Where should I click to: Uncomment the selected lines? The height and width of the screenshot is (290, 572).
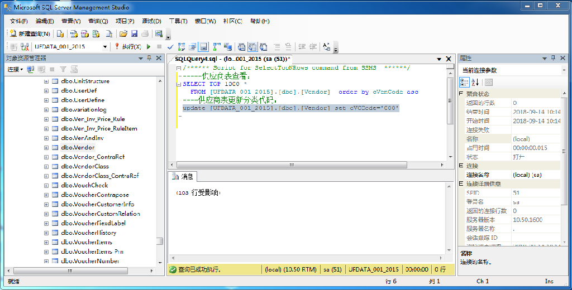click(288, 47)
